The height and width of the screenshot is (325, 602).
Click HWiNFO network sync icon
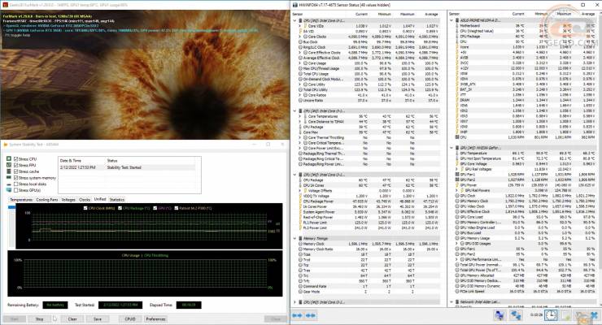coord(516,315)
